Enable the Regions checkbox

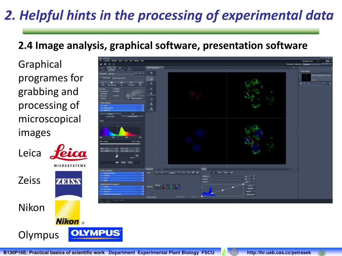[x=100, y=98]
